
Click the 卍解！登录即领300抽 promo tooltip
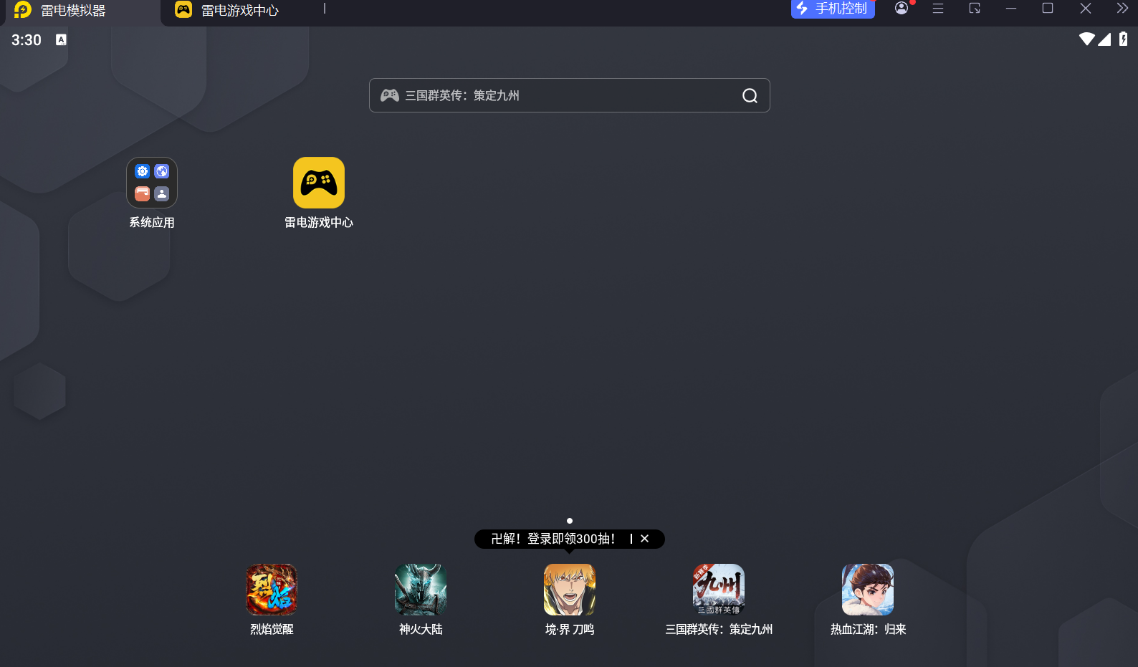553,539
